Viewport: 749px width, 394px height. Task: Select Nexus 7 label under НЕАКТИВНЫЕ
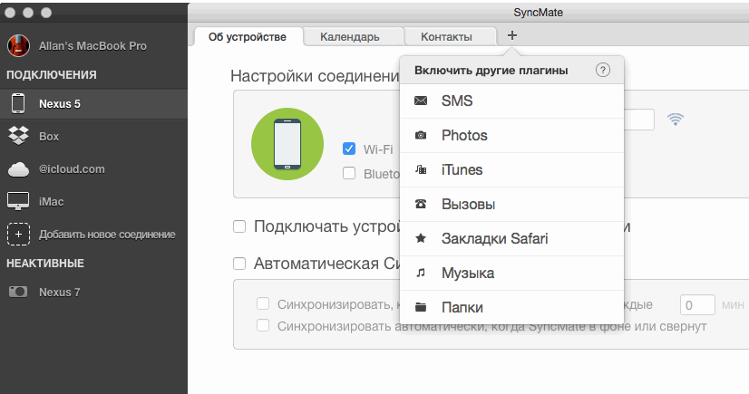click(59, 292)
